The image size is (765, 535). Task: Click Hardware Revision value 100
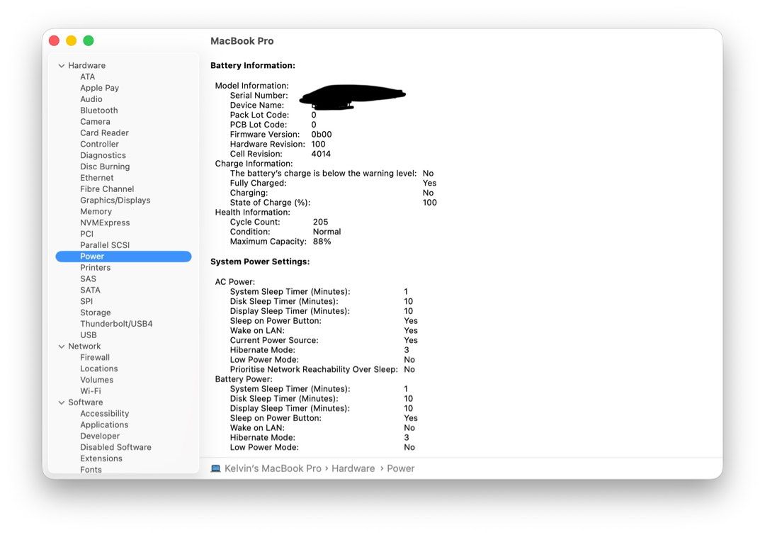coord(318,144)
